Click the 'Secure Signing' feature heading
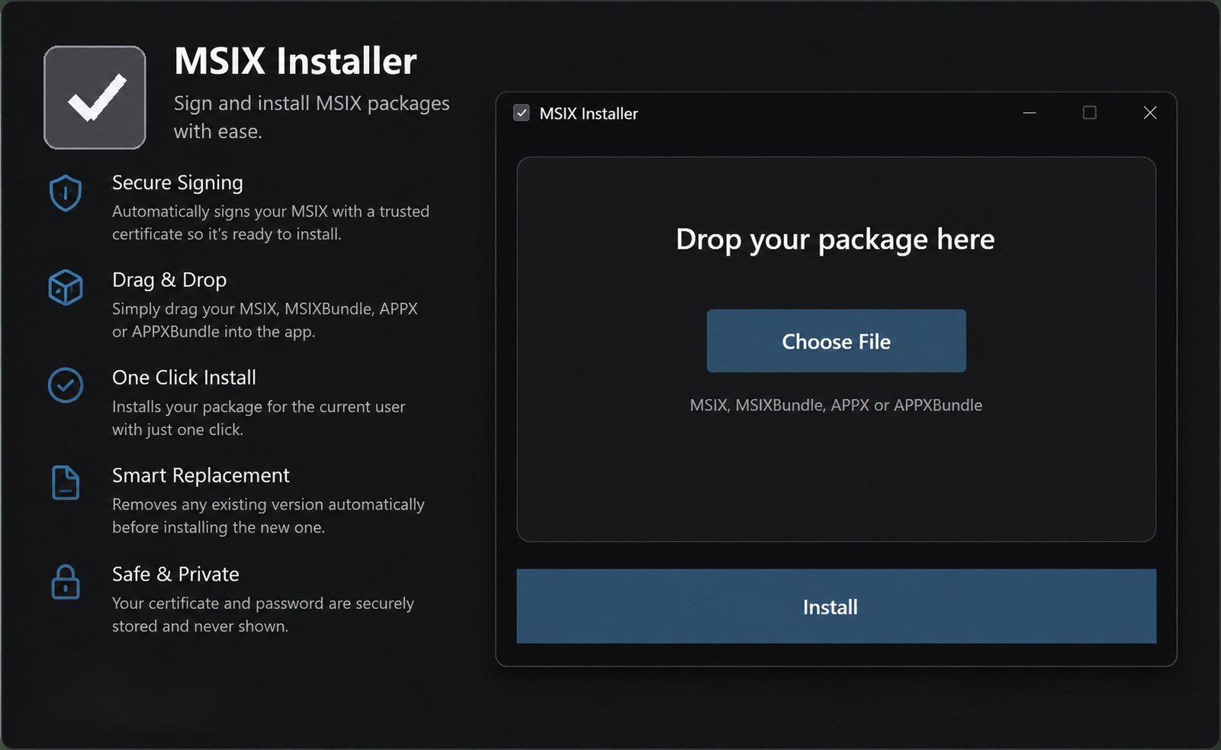 (x=178, y=183)
